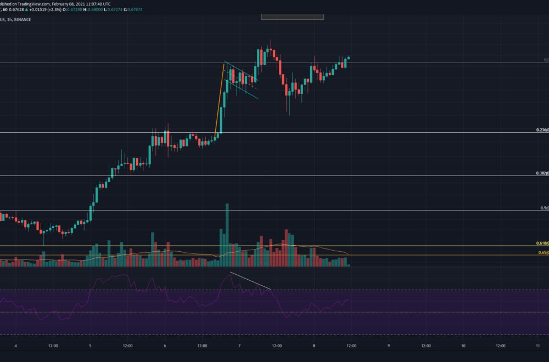The width and height of the screenshot is (549, 362).
Task: Select the 0.5 Fibonacci level label
Action: pyautogui.click(x=545, y=208)
